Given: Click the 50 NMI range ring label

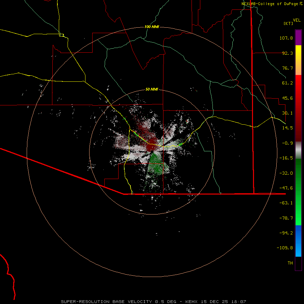Looking at the screenshot, I should click(x=152, y=90).
